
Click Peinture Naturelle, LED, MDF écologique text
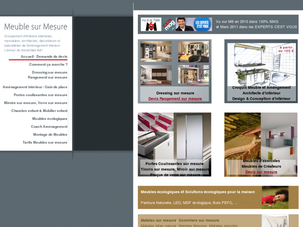[189, 203]
